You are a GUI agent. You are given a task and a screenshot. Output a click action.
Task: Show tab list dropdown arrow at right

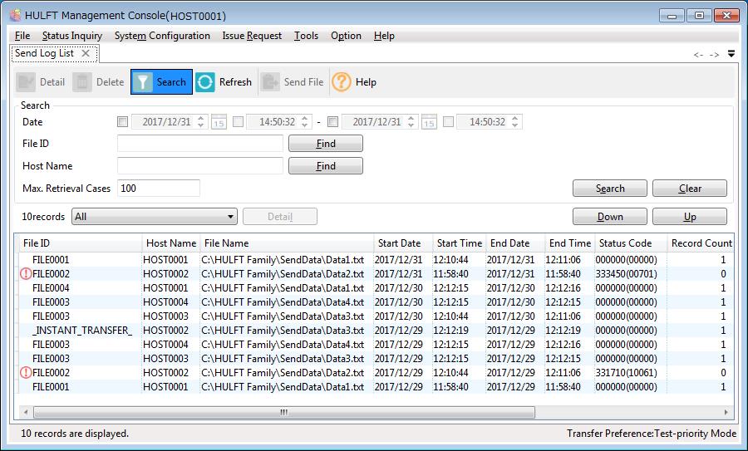pos(731,54)
